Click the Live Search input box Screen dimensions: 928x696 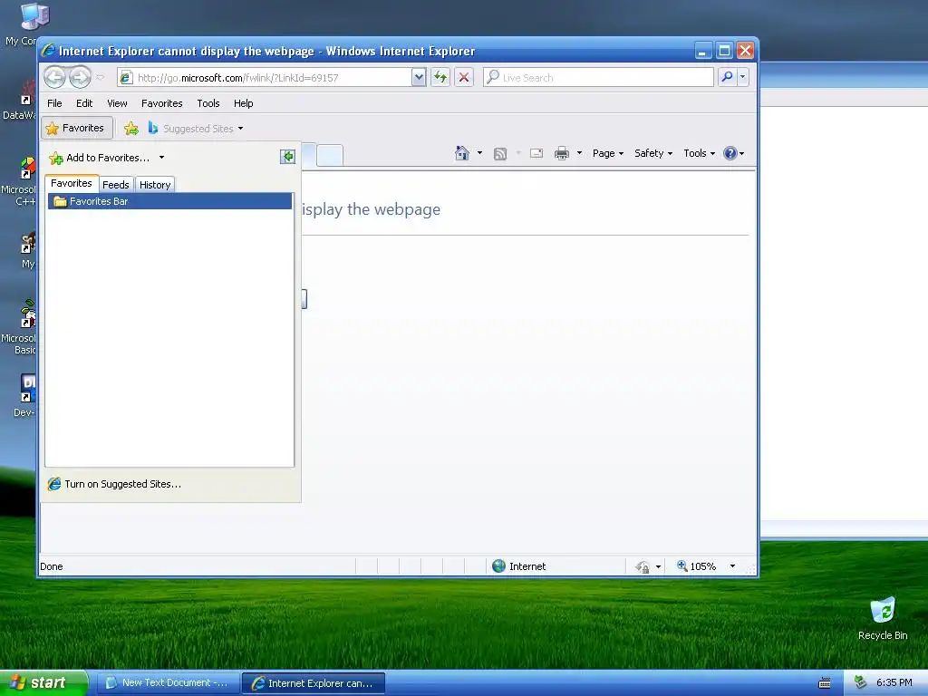(598, 78)
